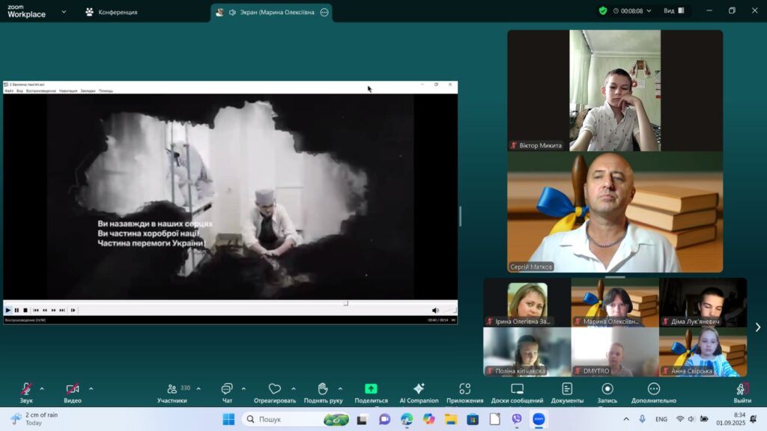767x431 pixels.
Task: Open the shared screen tab more options ellipsis
Action: [x=324, y=12]
